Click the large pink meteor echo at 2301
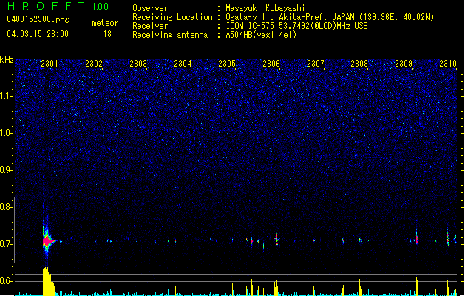This screenshot has width=465, height=296. [47, 241]
